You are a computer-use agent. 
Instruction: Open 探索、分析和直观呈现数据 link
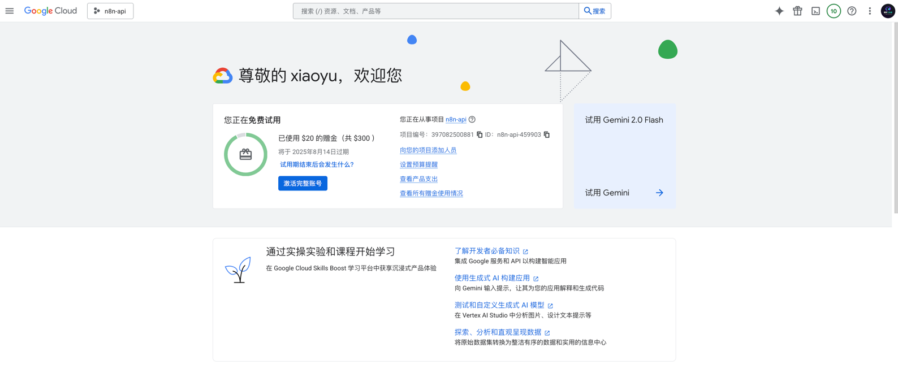(x=498, y=332)
